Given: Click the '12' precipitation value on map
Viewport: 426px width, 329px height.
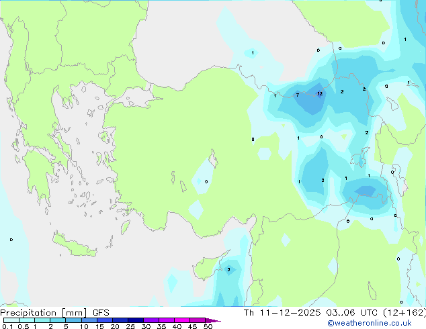Looking at the screenshot, I should click(x=320, y=93).
